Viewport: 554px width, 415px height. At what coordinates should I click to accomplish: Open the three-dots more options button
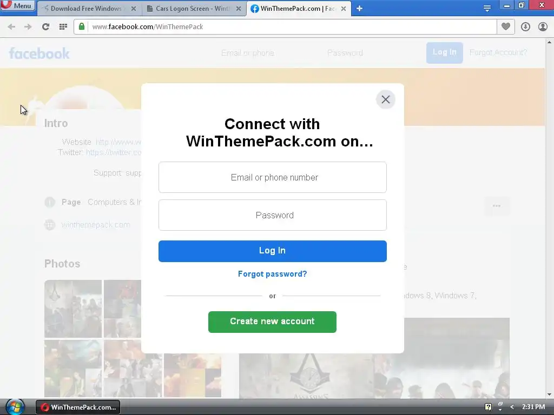click(497, 206)
